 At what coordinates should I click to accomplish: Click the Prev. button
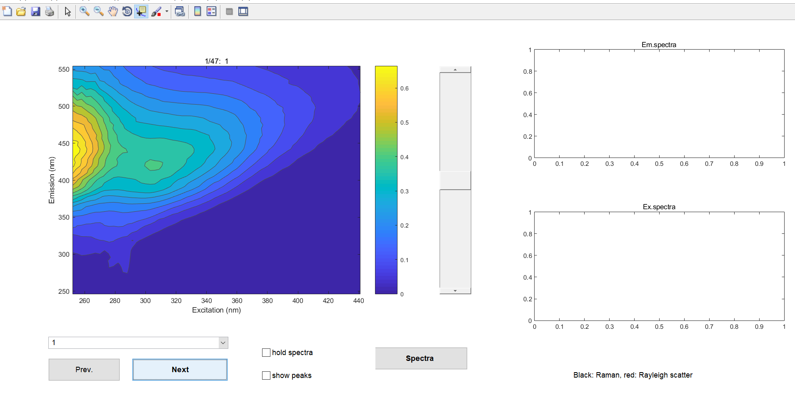(84, 370)
